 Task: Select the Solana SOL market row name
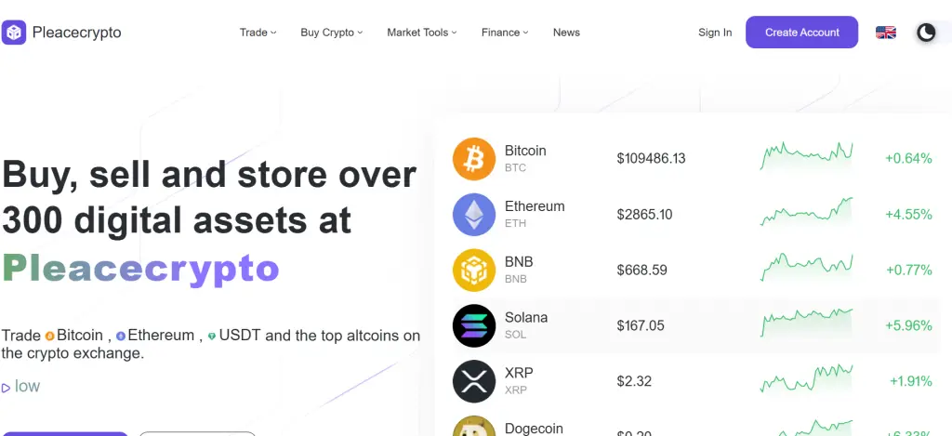[526, 318]
